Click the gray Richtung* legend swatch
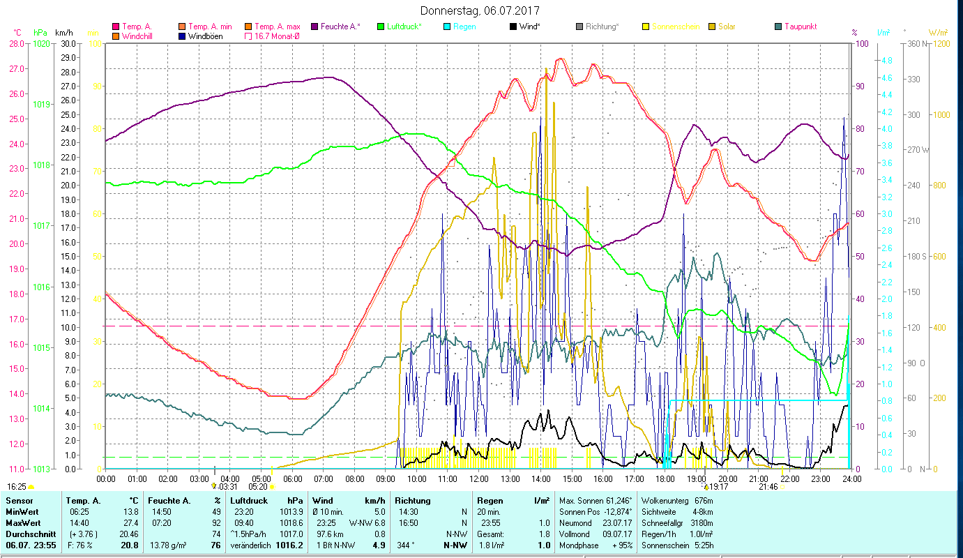The height and width of the screenshot is (558, 963). (579, 27)
